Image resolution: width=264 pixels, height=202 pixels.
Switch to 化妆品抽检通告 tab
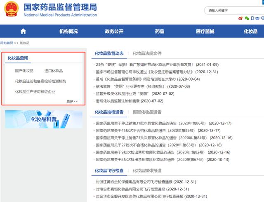point(109,112)
